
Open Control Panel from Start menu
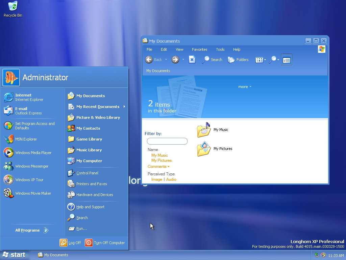coord(87,173)
